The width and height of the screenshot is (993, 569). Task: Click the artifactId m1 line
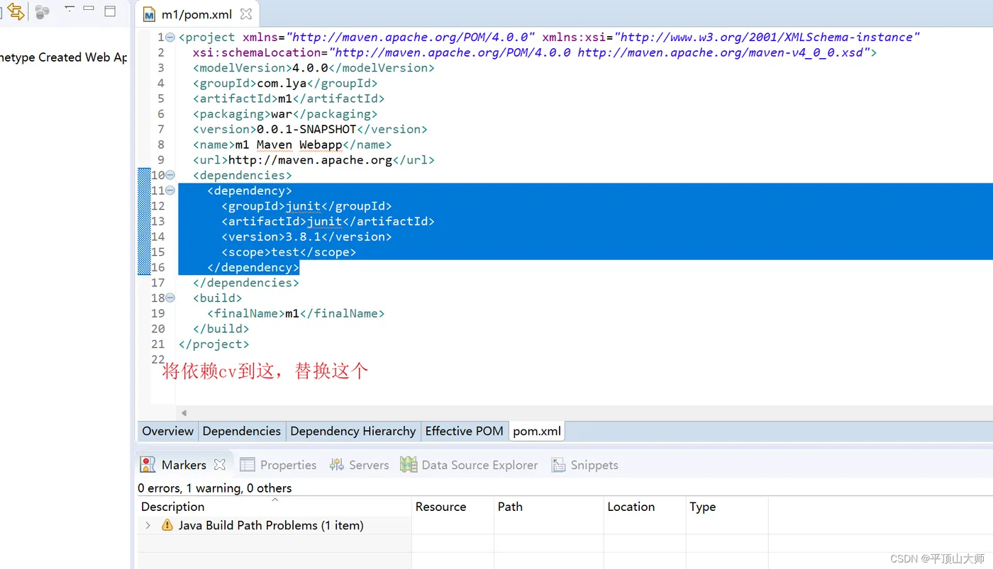click(289, 98)
